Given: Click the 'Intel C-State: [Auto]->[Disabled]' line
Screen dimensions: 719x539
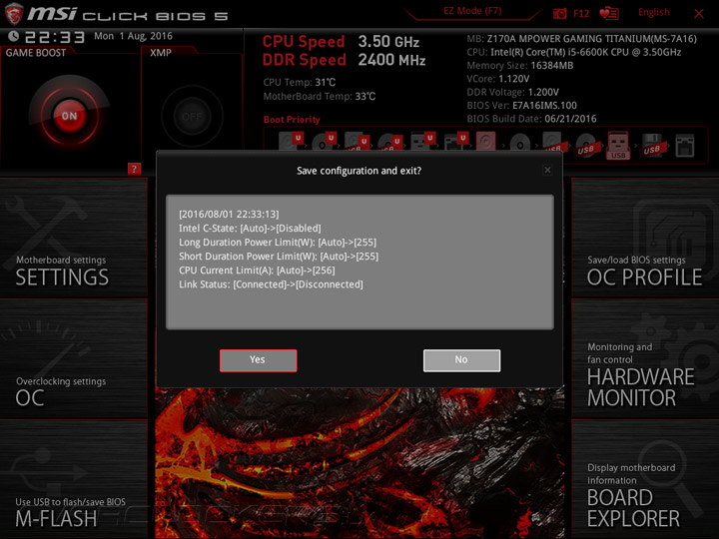Looking at the screenshot, I should 250,229.
